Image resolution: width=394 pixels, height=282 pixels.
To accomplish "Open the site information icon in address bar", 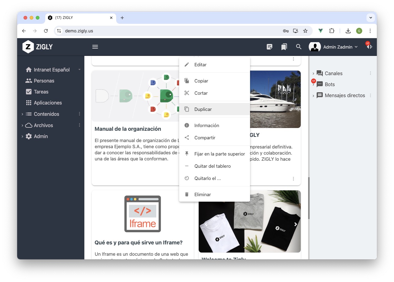I will 59,31.
